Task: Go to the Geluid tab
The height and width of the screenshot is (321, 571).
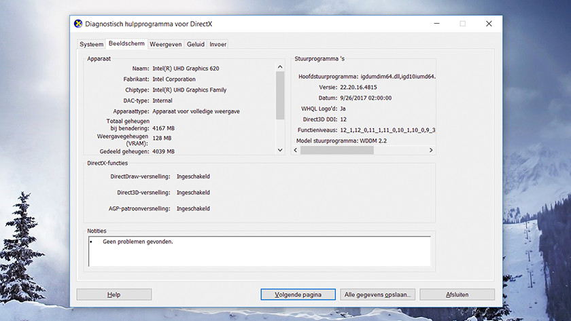Action: click(x=196, y=44)
